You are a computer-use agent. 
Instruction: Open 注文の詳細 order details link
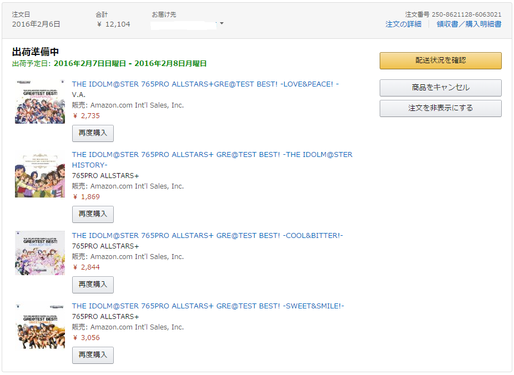click(x=403, y=24)
